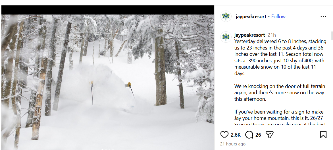
Task: Open the three-dot more options menu
Action: coord(323,17)
